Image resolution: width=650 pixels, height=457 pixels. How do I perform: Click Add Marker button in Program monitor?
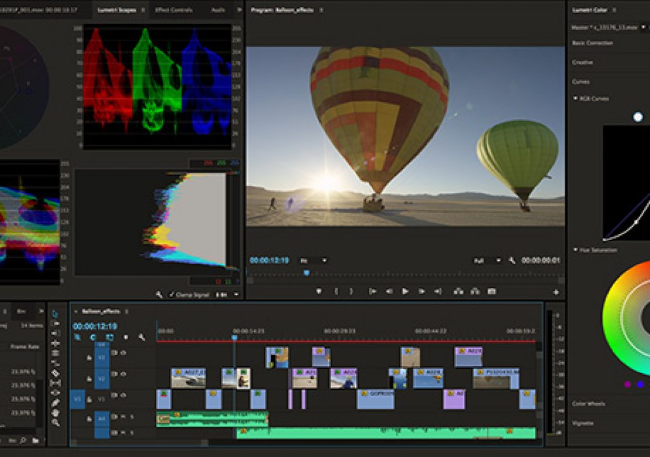coord(319,291)
